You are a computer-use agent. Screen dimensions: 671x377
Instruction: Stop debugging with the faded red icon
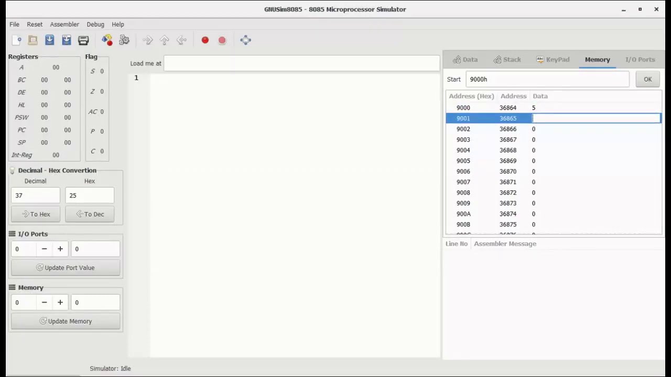click(222, 40)
